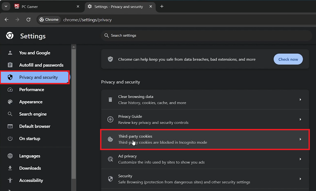This screenshot has width=316, height=191.
Task: Click the Check now button
Action: point(288,59)
